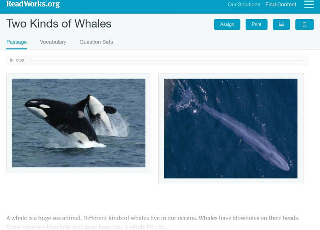Click the bookmark icon button
The height and width of the screenshot is (230, 320).
point(304,24)
